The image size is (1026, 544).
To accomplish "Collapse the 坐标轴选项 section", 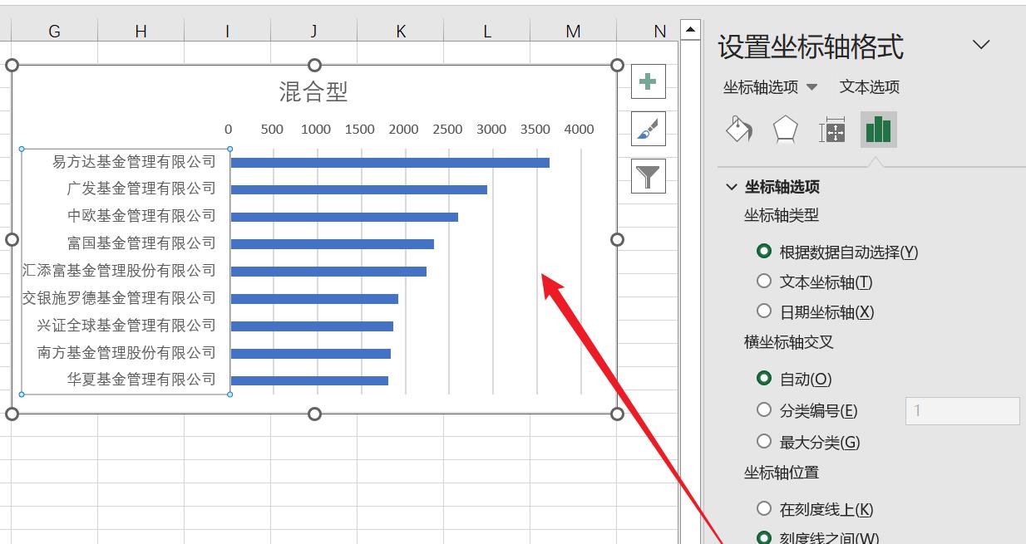I will [732, 187].
